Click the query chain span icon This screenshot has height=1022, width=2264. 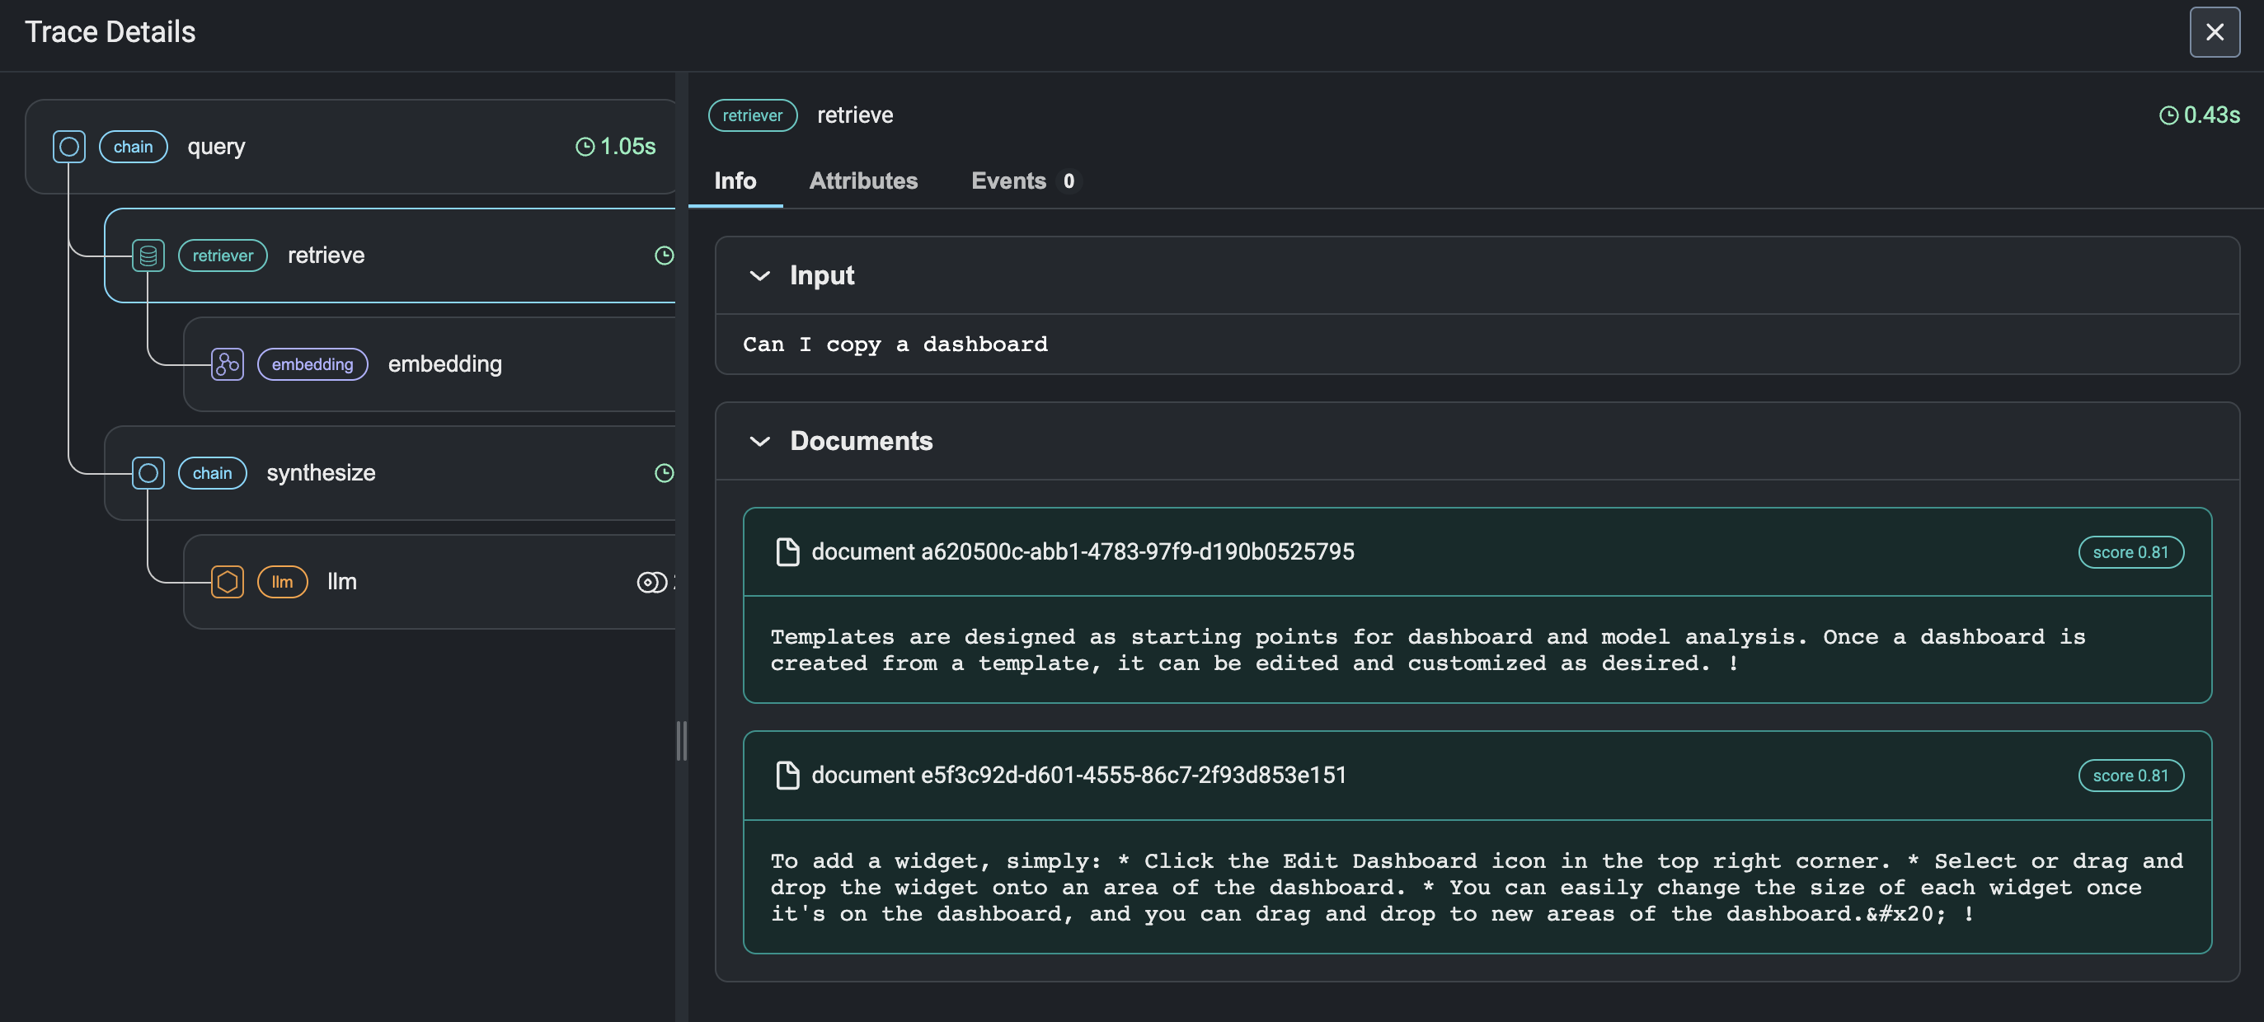coord(68,147)
